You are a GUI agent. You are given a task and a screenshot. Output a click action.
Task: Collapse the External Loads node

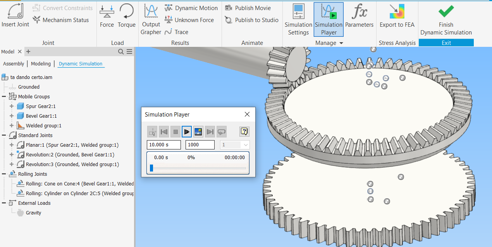tap(3, 203)
